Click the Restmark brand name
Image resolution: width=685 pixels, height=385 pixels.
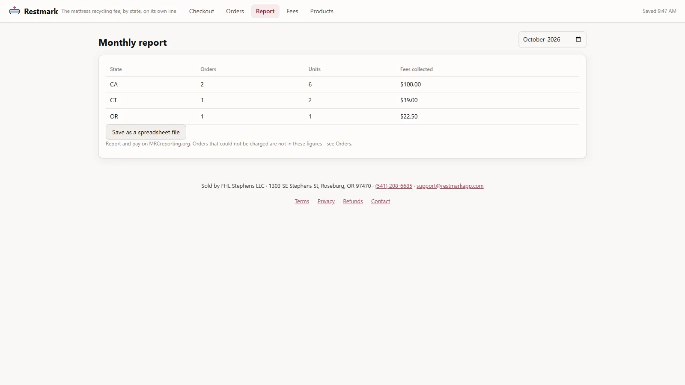[41, 12]
